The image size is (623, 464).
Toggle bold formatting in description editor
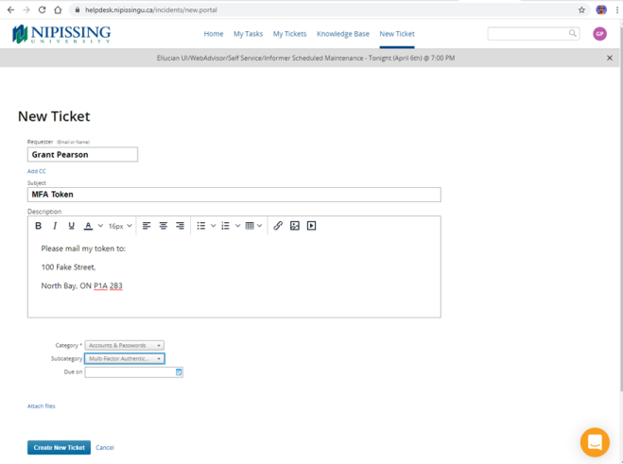click(39, 226)
